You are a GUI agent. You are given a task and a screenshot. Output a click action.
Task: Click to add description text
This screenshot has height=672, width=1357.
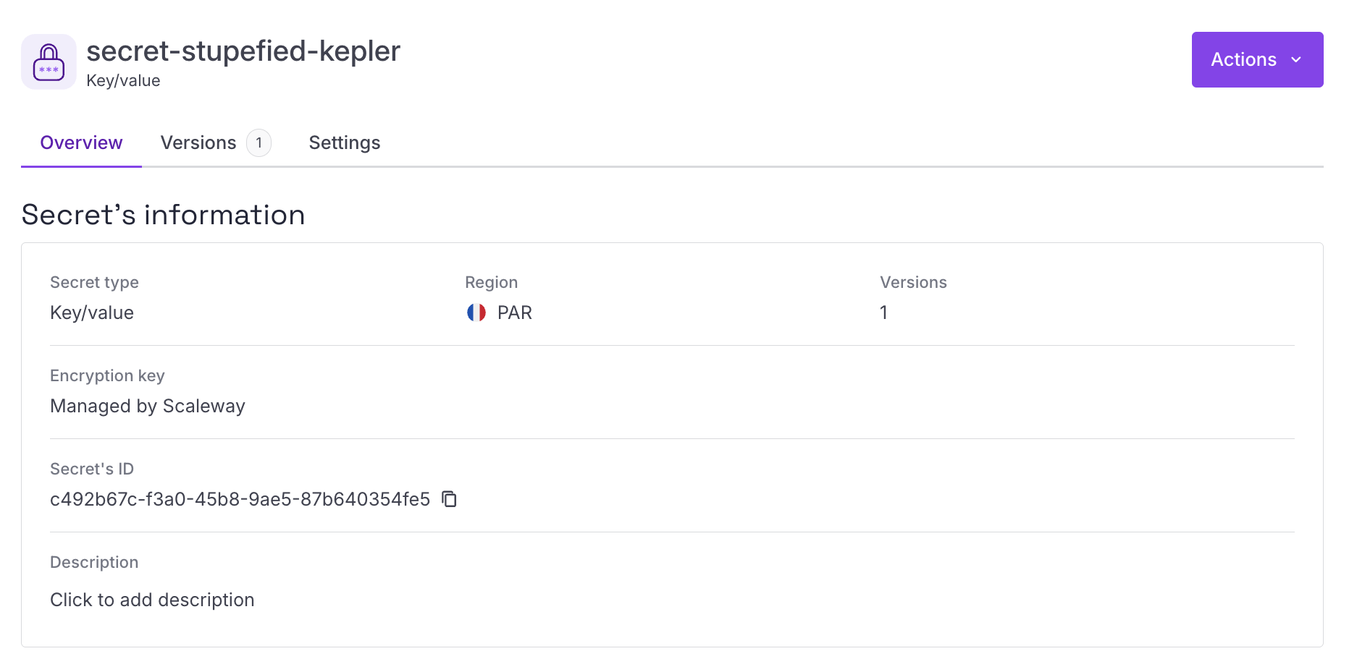pyautogui.click(x=152, y=600)
